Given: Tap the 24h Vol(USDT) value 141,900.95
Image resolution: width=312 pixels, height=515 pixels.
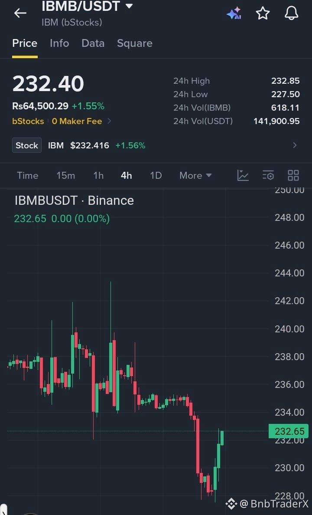Looking at the screenshot, I should [x=276, y=121].
